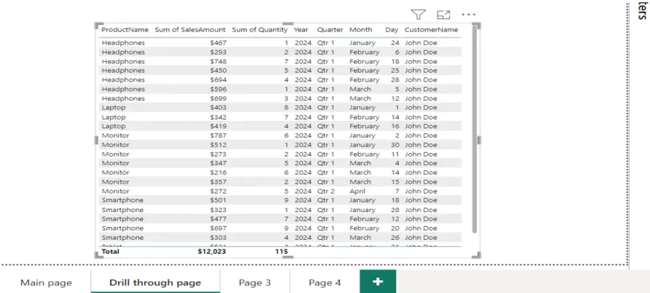Click the CustomerName column header
The height and width of the screenshot is (293, 650).
pos(431,30)
